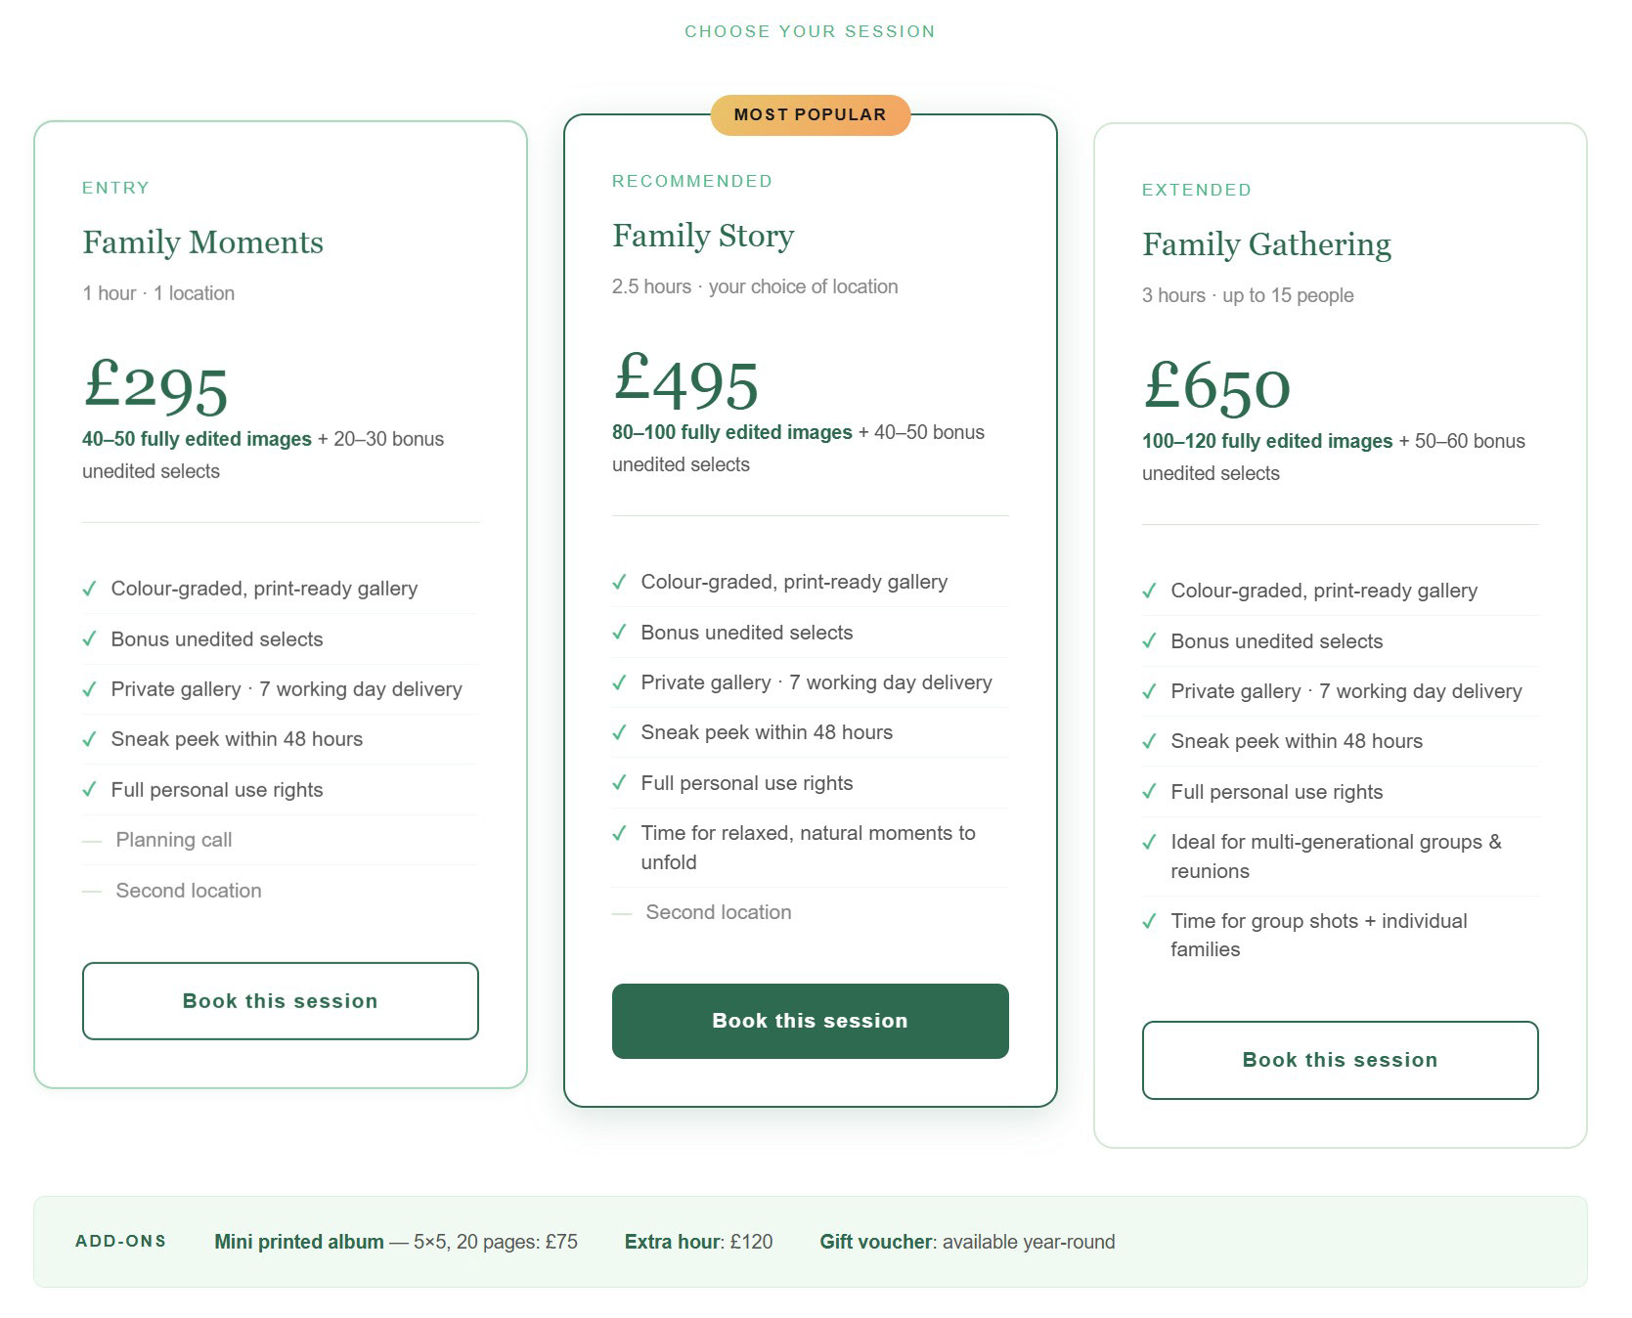Screen dimensions: 1632x1318
Task: Click checkmark beside Family Moments personal use rights
Action: click(89, 790)
